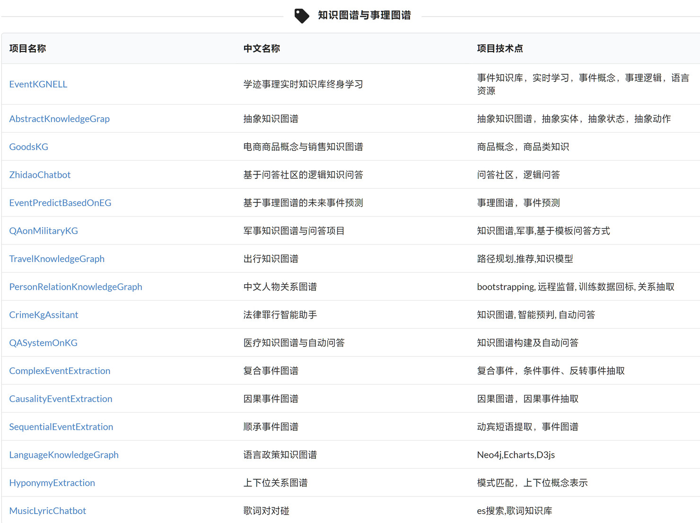Image resolution: width=700 pixels, height=523 pixels.
Task: Open the EventKGNELL project link
Action: pyautogui.click(x=38, y=84)
